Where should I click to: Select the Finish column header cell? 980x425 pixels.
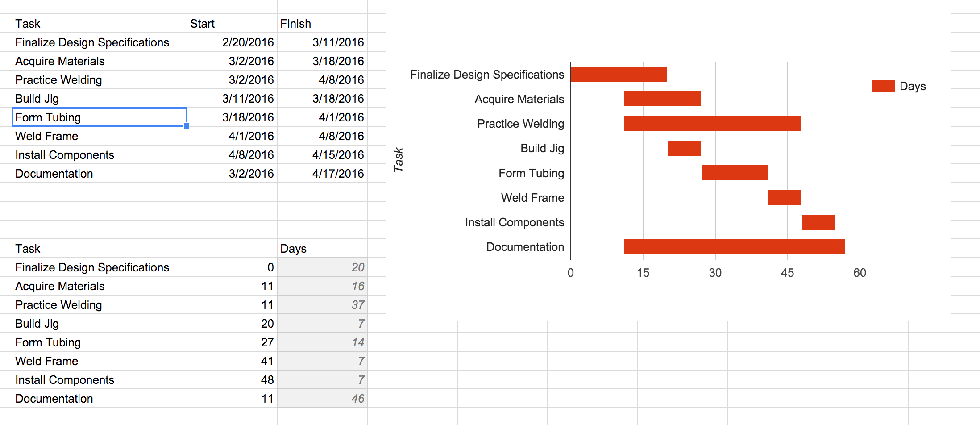tap(322, 24)
